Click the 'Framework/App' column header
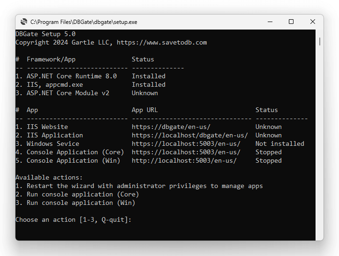 click(x=51, y=60)
